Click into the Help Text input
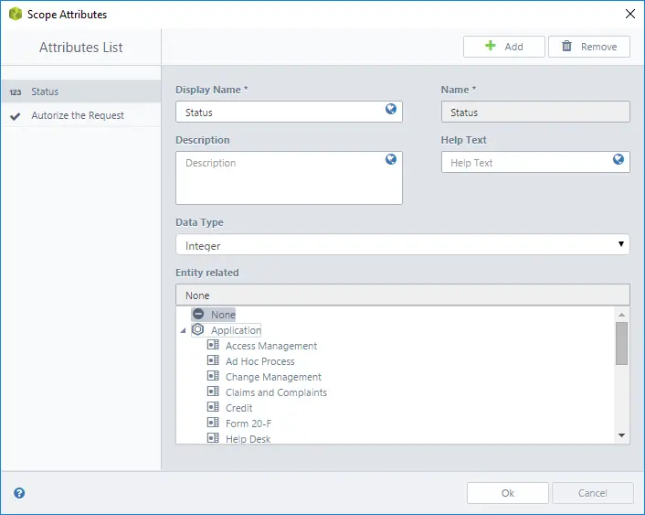 tap(535, 162)
